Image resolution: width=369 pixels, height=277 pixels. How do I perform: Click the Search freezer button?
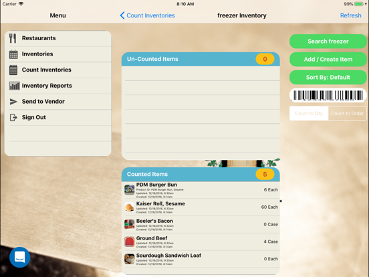pyautogui.click(x=328, y=41)
